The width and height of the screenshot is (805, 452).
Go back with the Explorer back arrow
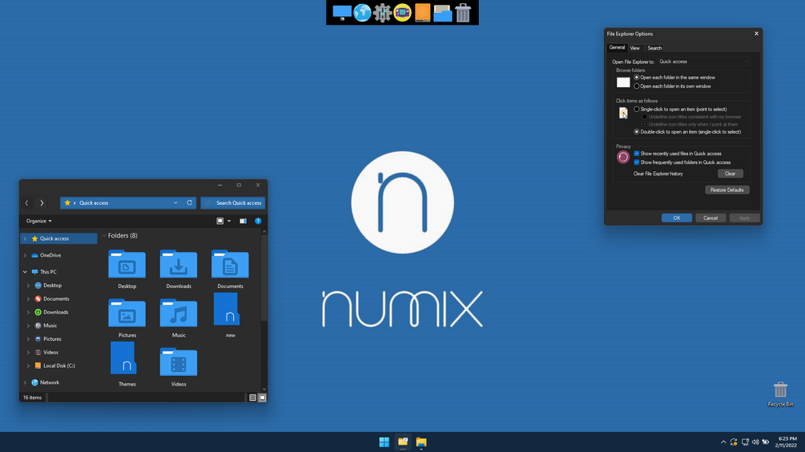click(x=26, y=203)
